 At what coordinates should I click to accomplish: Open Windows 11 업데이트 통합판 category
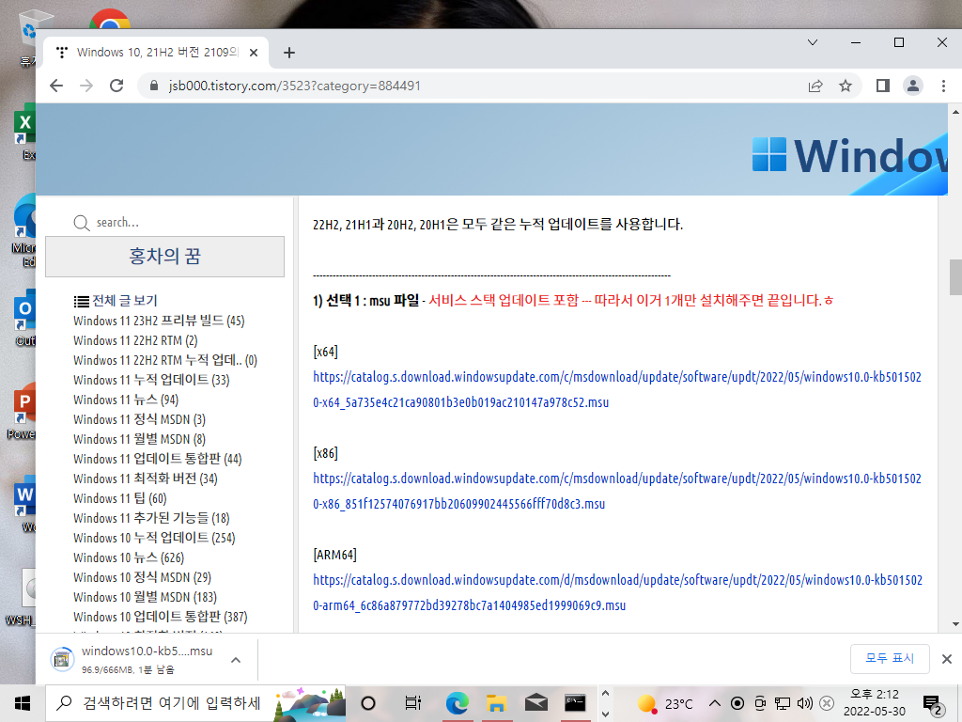coord(158,459)
